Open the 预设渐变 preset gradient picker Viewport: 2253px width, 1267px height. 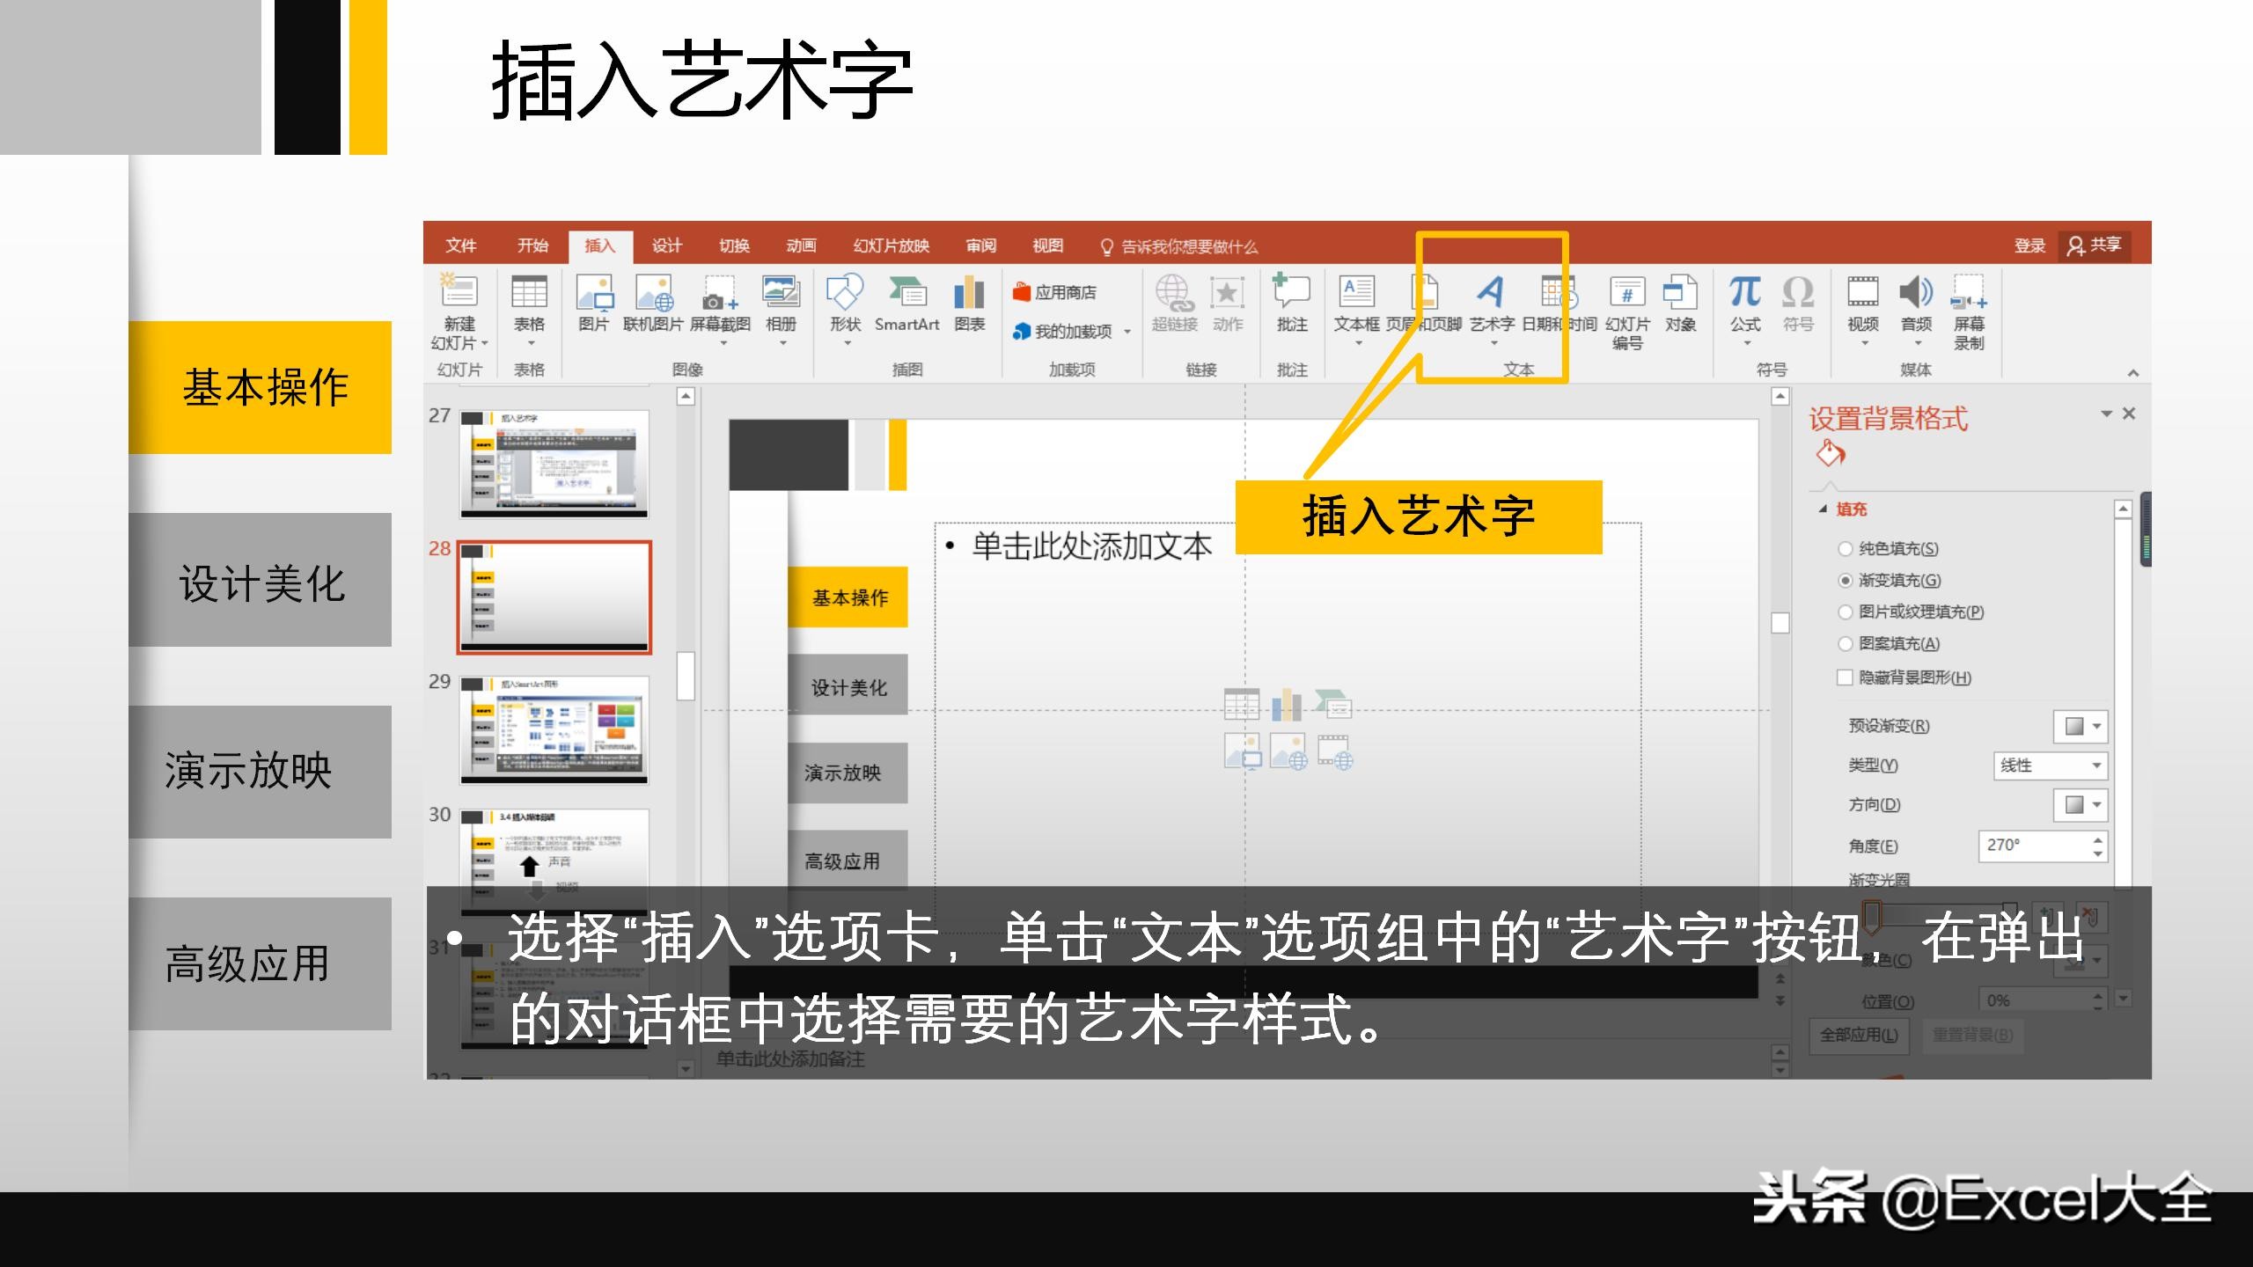pyautogui.click(x=2081, y=726)
